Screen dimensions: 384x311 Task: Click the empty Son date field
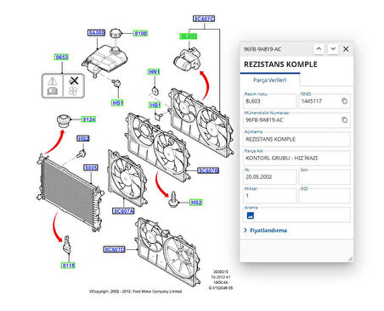pyautogui.click(x=325, y=177)
